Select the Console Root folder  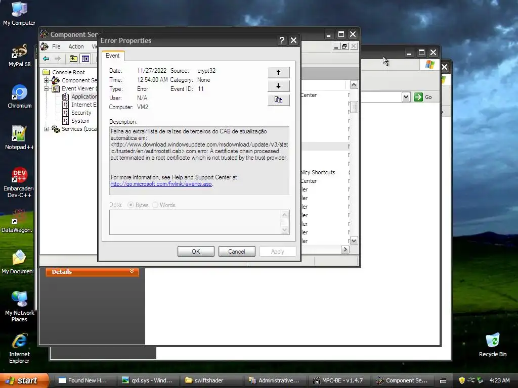pyautogui.click(x=68, y=72)
